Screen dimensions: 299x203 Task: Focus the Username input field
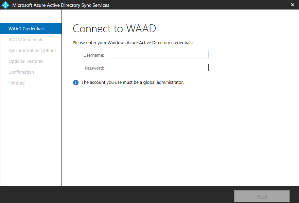coord(157,55)
